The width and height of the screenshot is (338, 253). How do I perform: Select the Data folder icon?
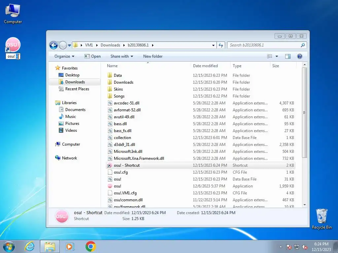click(110, 75)
